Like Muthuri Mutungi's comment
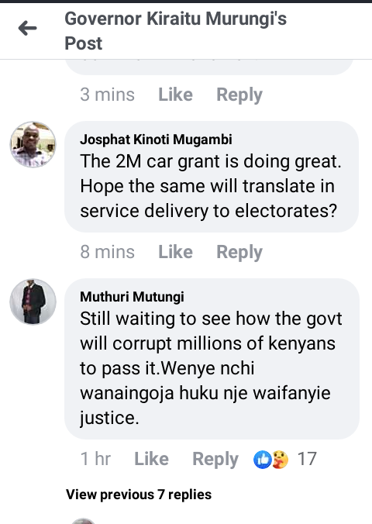This screenshot has height=524, width=372. pyautogui.click(x=151, y=459)
